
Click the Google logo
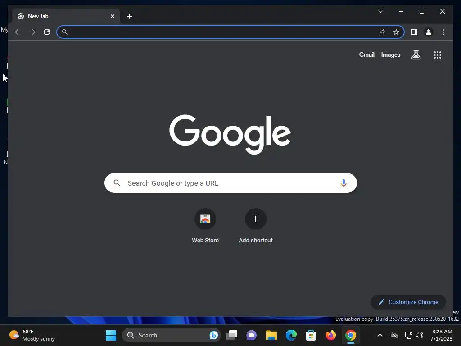[x=230, y=134]
